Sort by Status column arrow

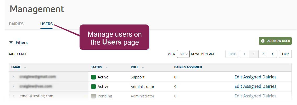(x=107, y=67)
